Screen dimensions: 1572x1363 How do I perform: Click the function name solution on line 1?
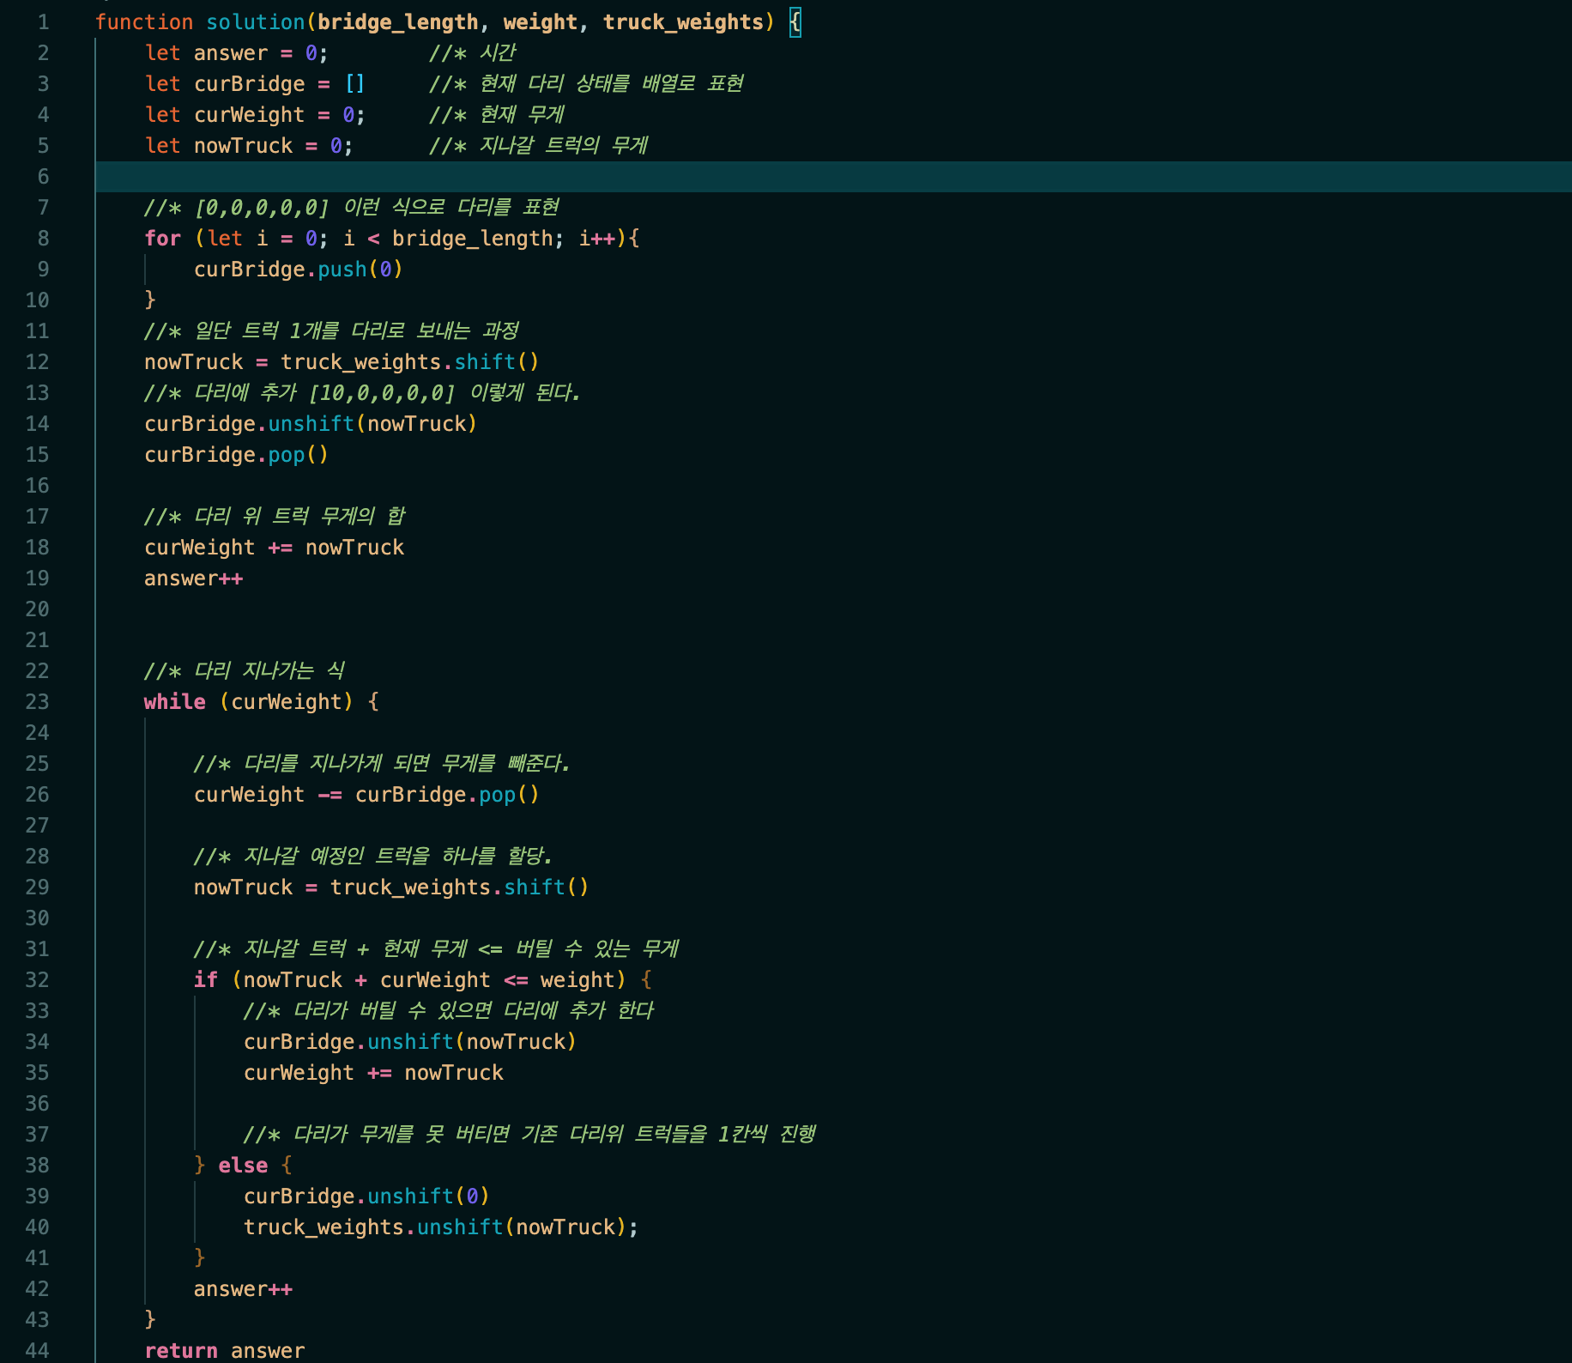(255, 22)
